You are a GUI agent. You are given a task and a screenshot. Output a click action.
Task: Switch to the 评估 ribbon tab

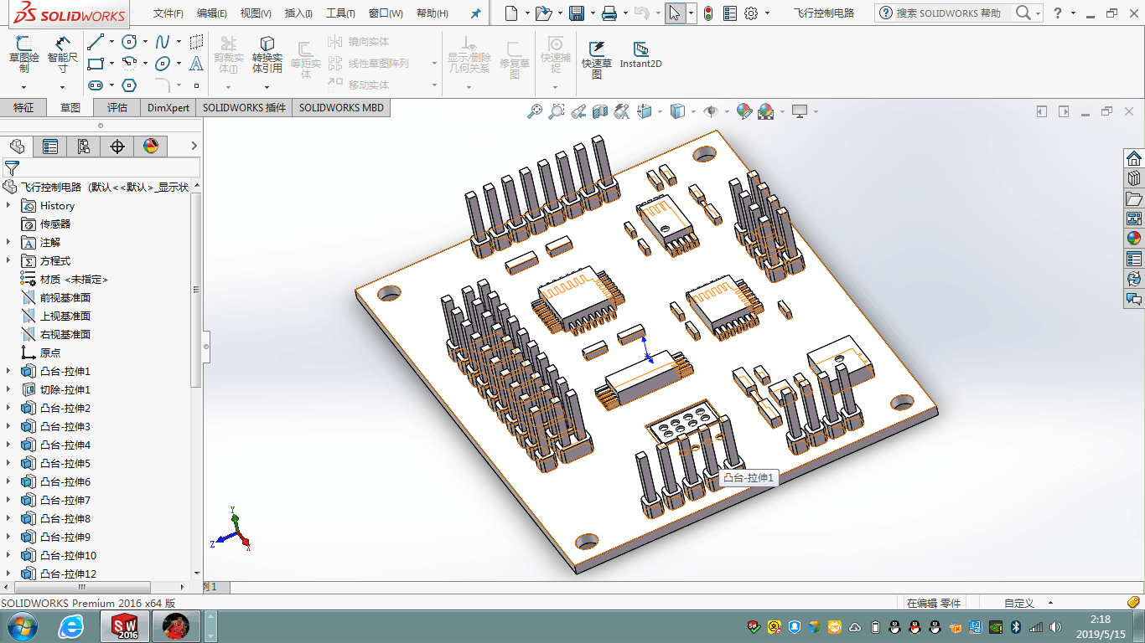(117, 107)
